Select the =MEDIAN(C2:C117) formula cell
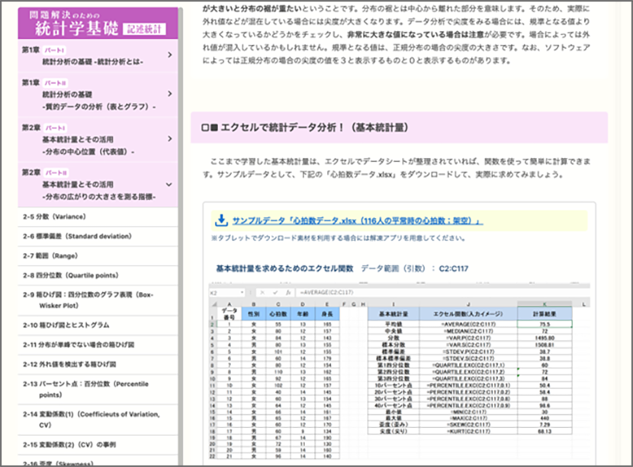The width and height of the screenshot is (633, 467). point(468,331)
